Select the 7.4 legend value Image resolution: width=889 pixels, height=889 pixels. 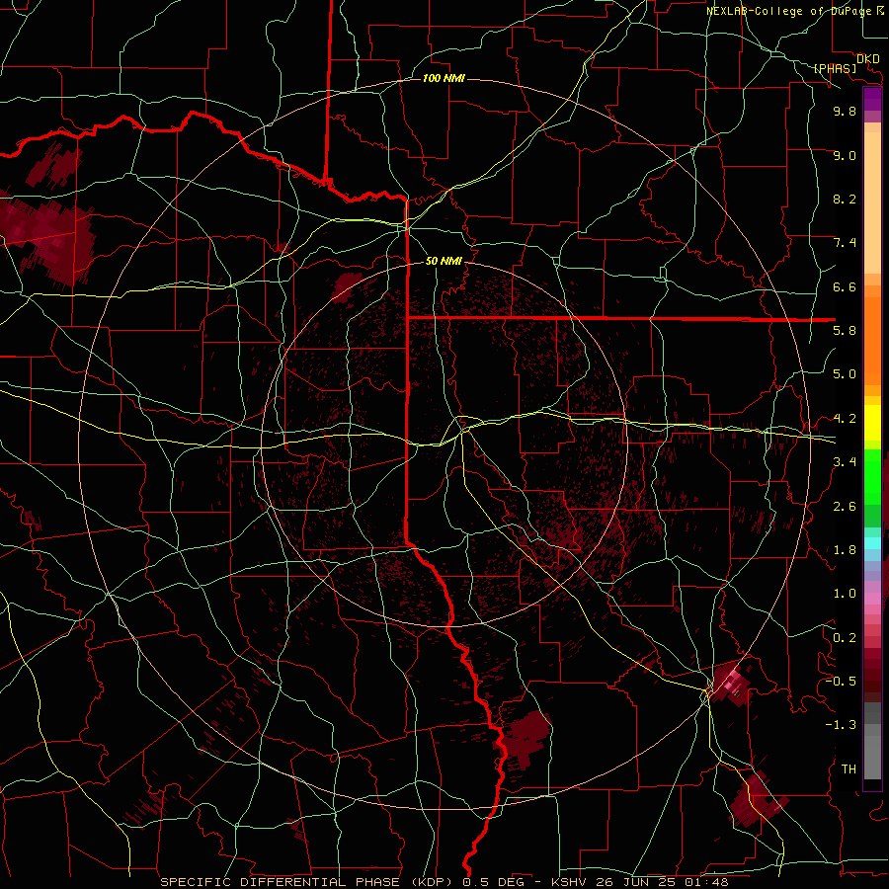pos(845,243)
